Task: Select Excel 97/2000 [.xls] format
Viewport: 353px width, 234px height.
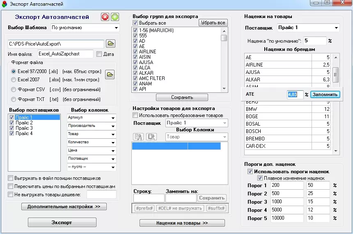Action: click(14, 71)
